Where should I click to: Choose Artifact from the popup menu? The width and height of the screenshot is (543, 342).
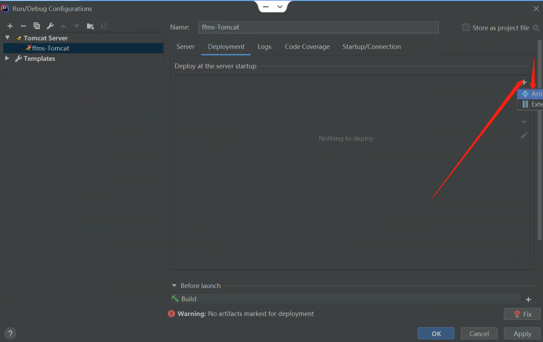click(530, 94)
